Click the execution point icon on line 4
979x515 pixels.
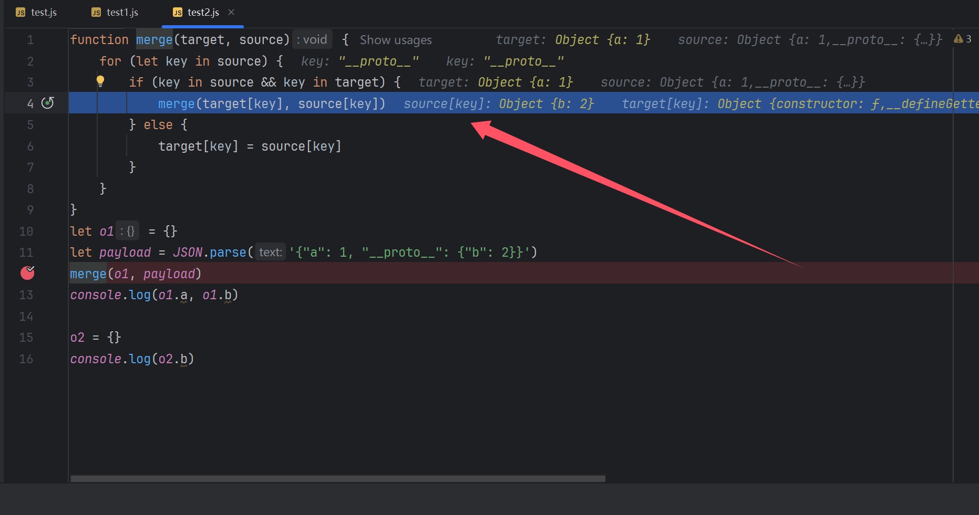(48, 103)
